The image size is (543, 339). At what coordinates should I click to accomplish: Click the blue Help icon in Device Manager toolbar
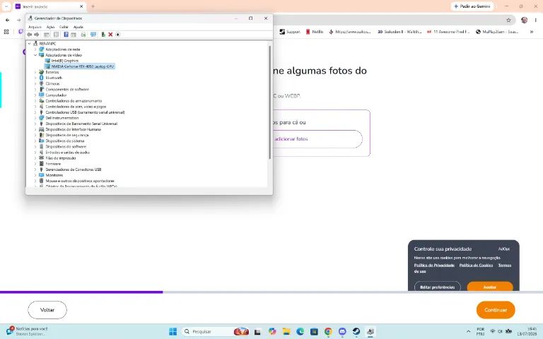66,35
